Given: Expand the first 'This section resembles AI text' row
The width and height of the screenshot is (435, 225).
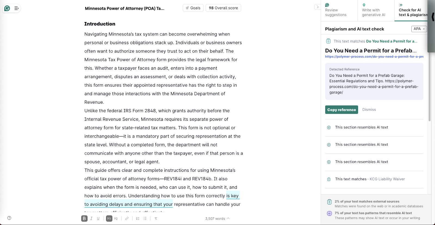Looking at the screenshot, I should coord(374,128).
